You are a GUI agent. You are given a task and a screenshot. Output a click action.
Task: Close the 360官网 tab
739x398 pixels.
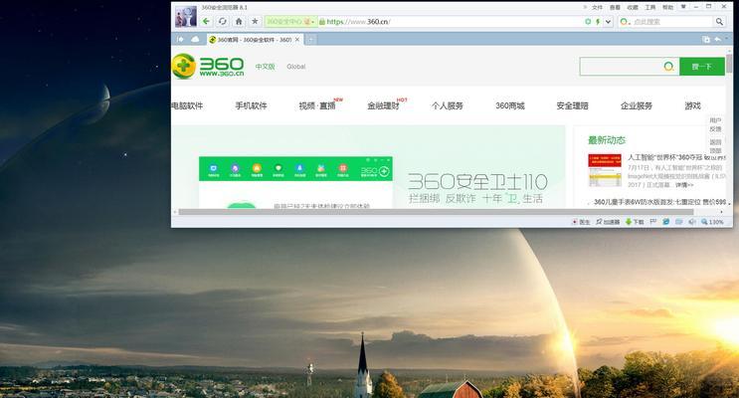[297, 40]
